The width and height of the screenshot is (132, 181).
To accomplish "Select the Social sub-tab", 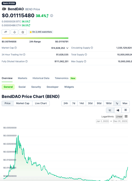I will (x=22, y=87).
